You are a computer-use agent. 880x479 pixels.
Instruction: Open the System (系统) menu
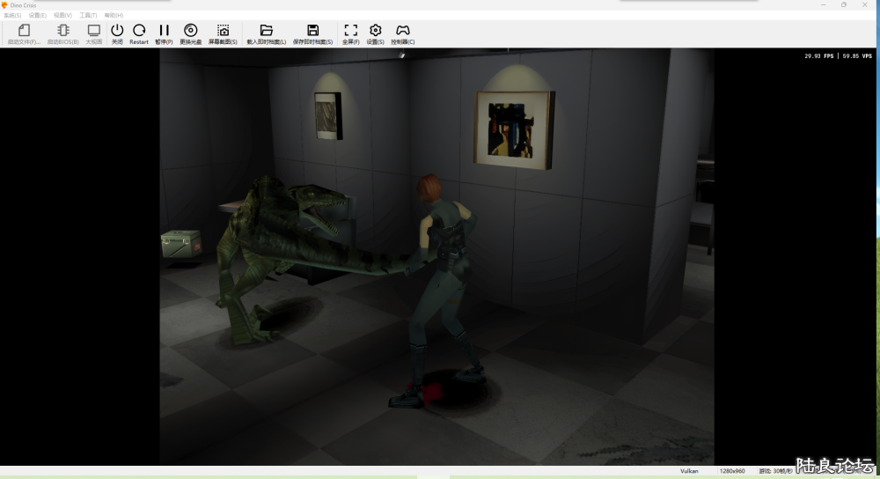pos(12,15)
